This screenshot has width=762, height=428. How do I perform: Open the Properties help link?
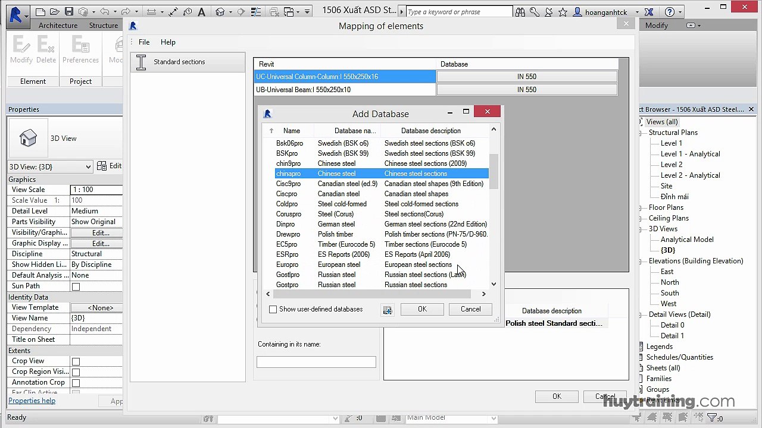click(32, 401)
